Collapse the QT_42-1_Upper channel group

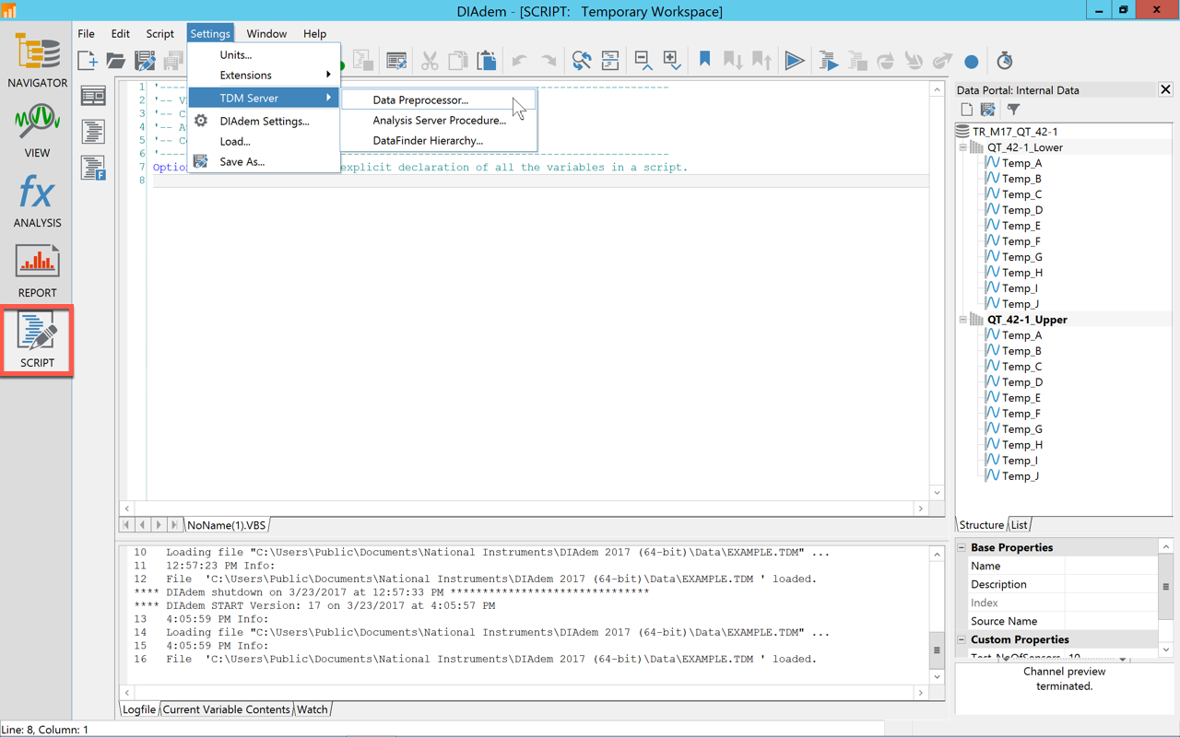coord(962,319)
